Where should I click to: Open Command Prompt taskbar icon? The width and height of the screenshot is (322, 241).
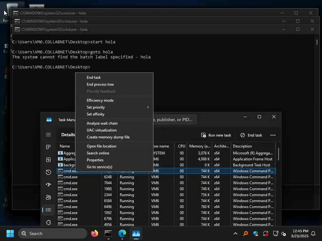[108, 233]
